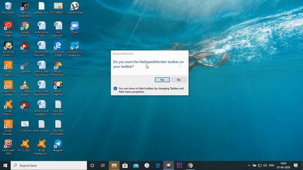Select the Avast Premium desktop icon

click(x=8, y=108)
